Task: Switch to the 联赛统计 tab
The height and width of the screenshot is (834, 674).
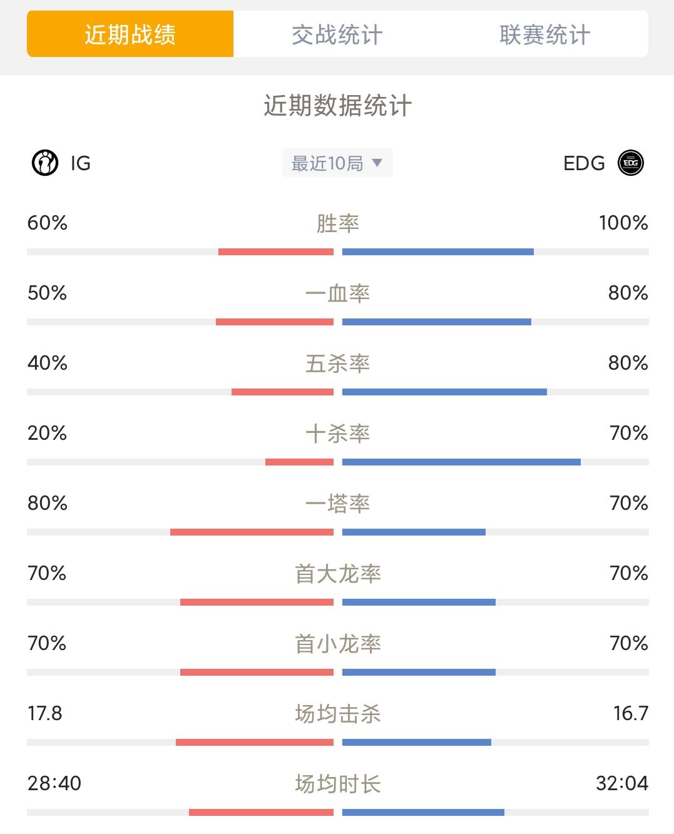Action: pos(544,34)
